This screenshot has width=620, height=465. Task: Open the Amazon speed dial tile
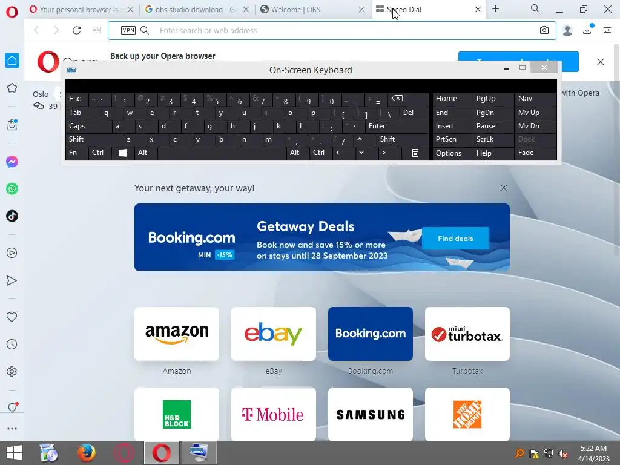pyautogui.click(x=177, y=334)
